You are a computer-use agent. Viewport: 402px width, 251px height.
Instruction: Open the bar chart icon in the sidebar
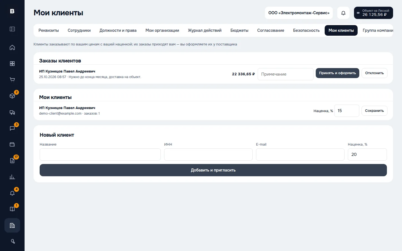(x=12, y=177)
